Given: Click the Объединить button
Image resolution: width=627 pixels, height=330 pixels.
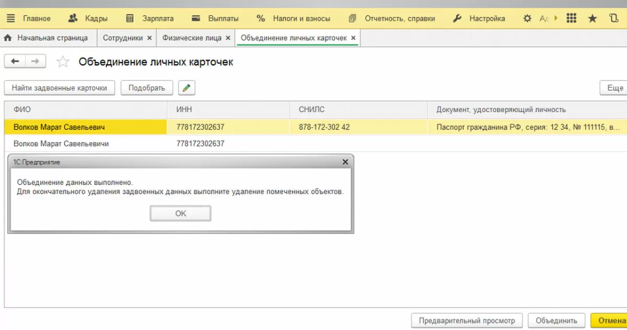Looking at the screenshot, I should point(556,321).
